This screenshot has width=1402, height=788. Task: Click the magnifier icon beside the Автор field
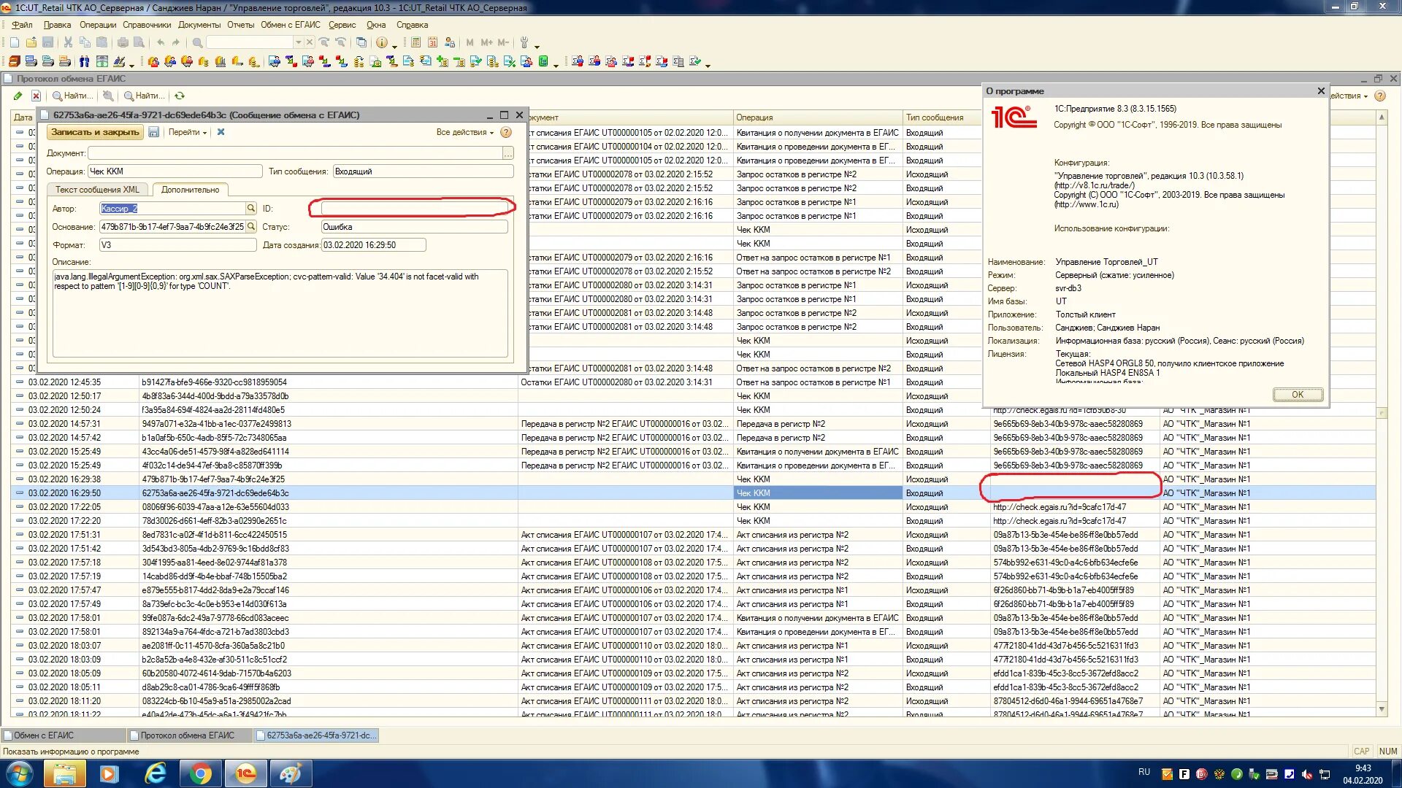click(x=250, y=209)
